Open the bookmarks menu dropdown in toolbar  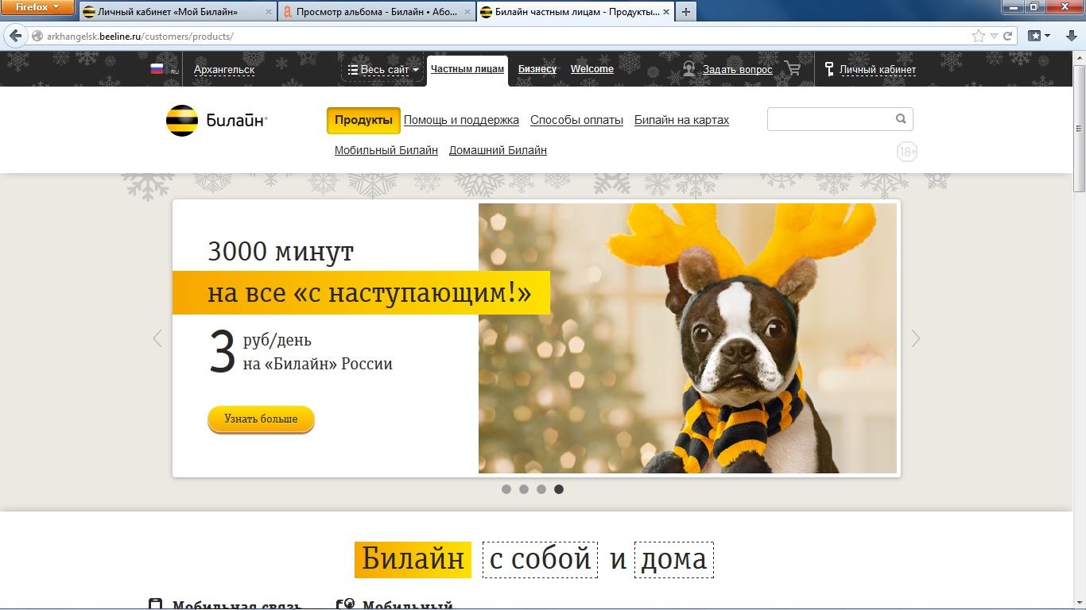coord(1039,36)
